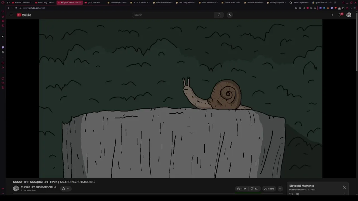Switch to ryzen 9 5800x tab
This screenshot has height=201, width=358.
point(322,3)
